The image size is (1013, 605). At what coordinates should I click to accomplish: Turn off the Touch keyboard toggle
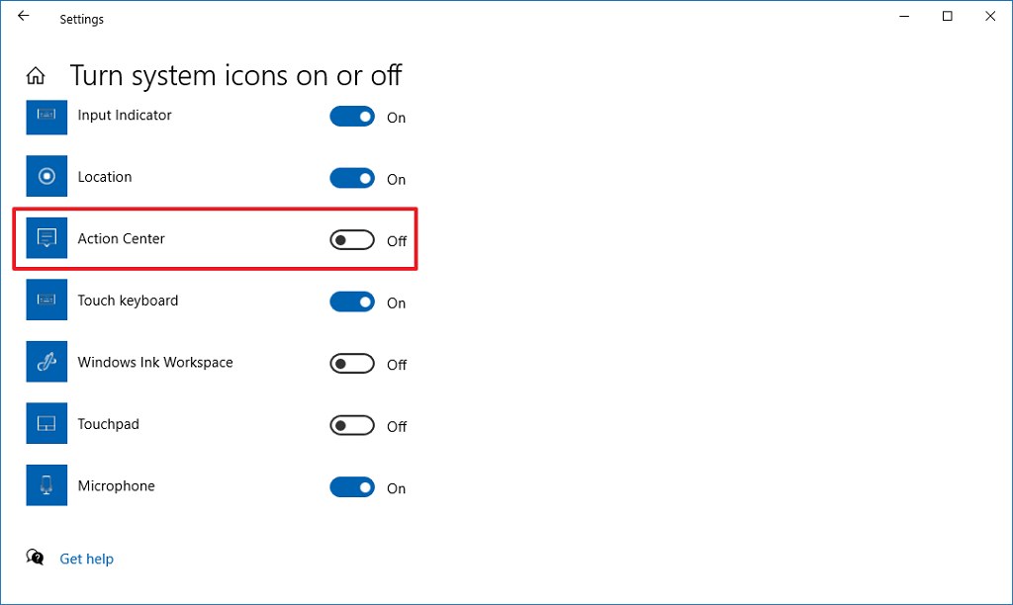[351, 302]
